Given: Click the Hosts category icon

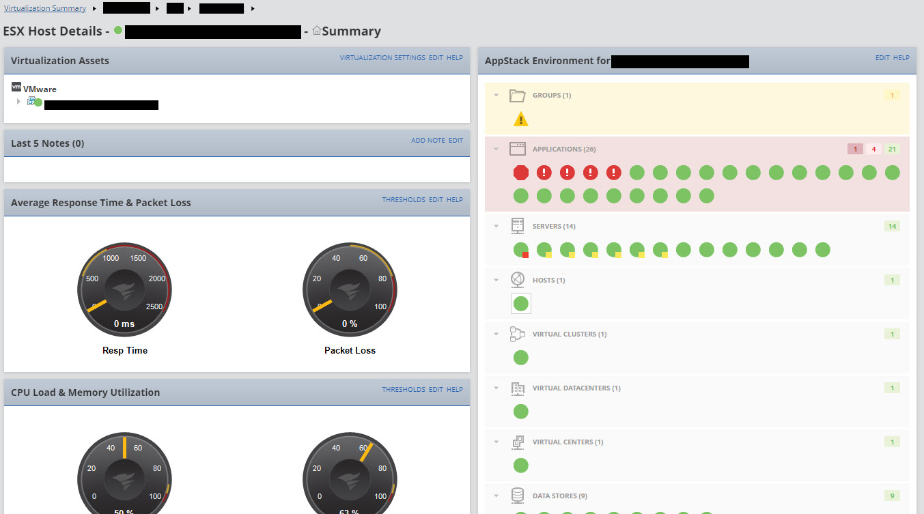Looking at the screenshot, I should (518, 280).
